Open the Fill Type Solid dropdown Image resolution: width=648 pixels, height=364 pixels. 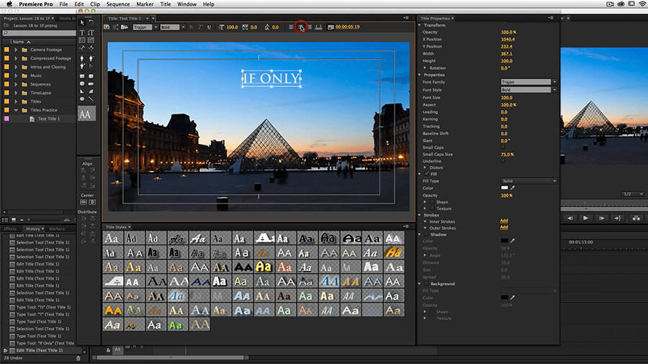528,181
